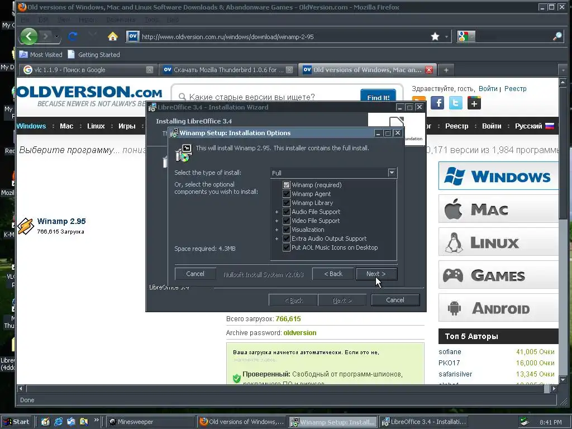Switch to vlc 1.1.9 Google tab
This screenshot has width=572, height=429.
88,70
